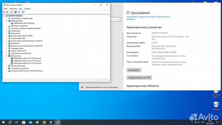The height and width of the screenshot is (125, 222).
Task: Click the scan for hardware changes monitor icon
Action: [x=23, y=12]
